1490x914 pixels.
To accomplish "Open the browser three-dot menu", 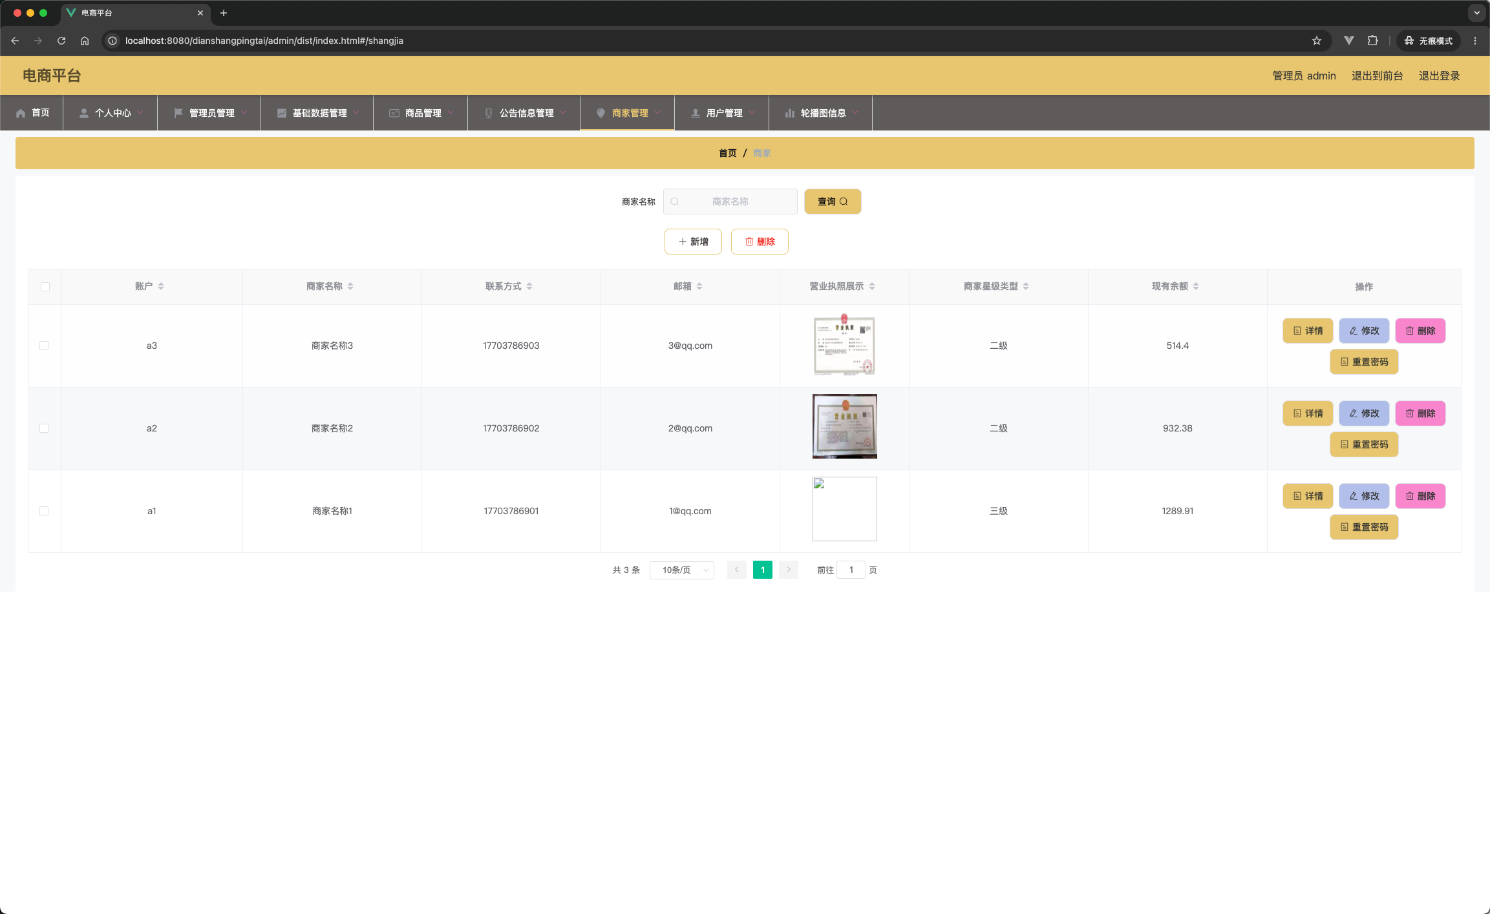I will click(x=1475, y=41).
